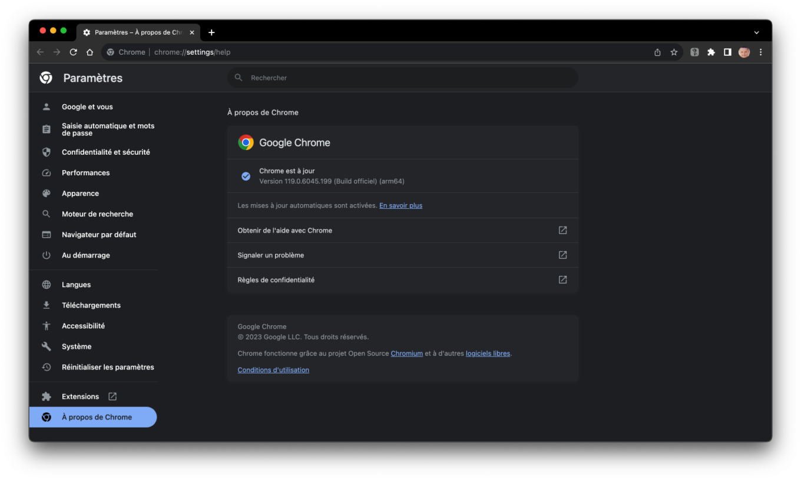Click the share icon in address bar

(x=657, y=52)
